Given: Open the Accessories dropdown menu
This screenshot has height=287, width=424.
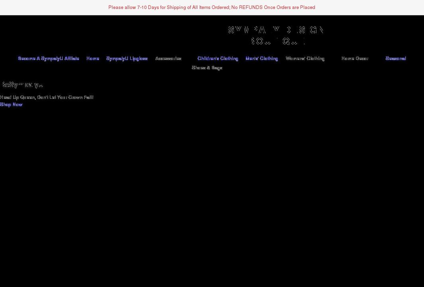Looking at the screenshot, I should click(x=168, y=58).
